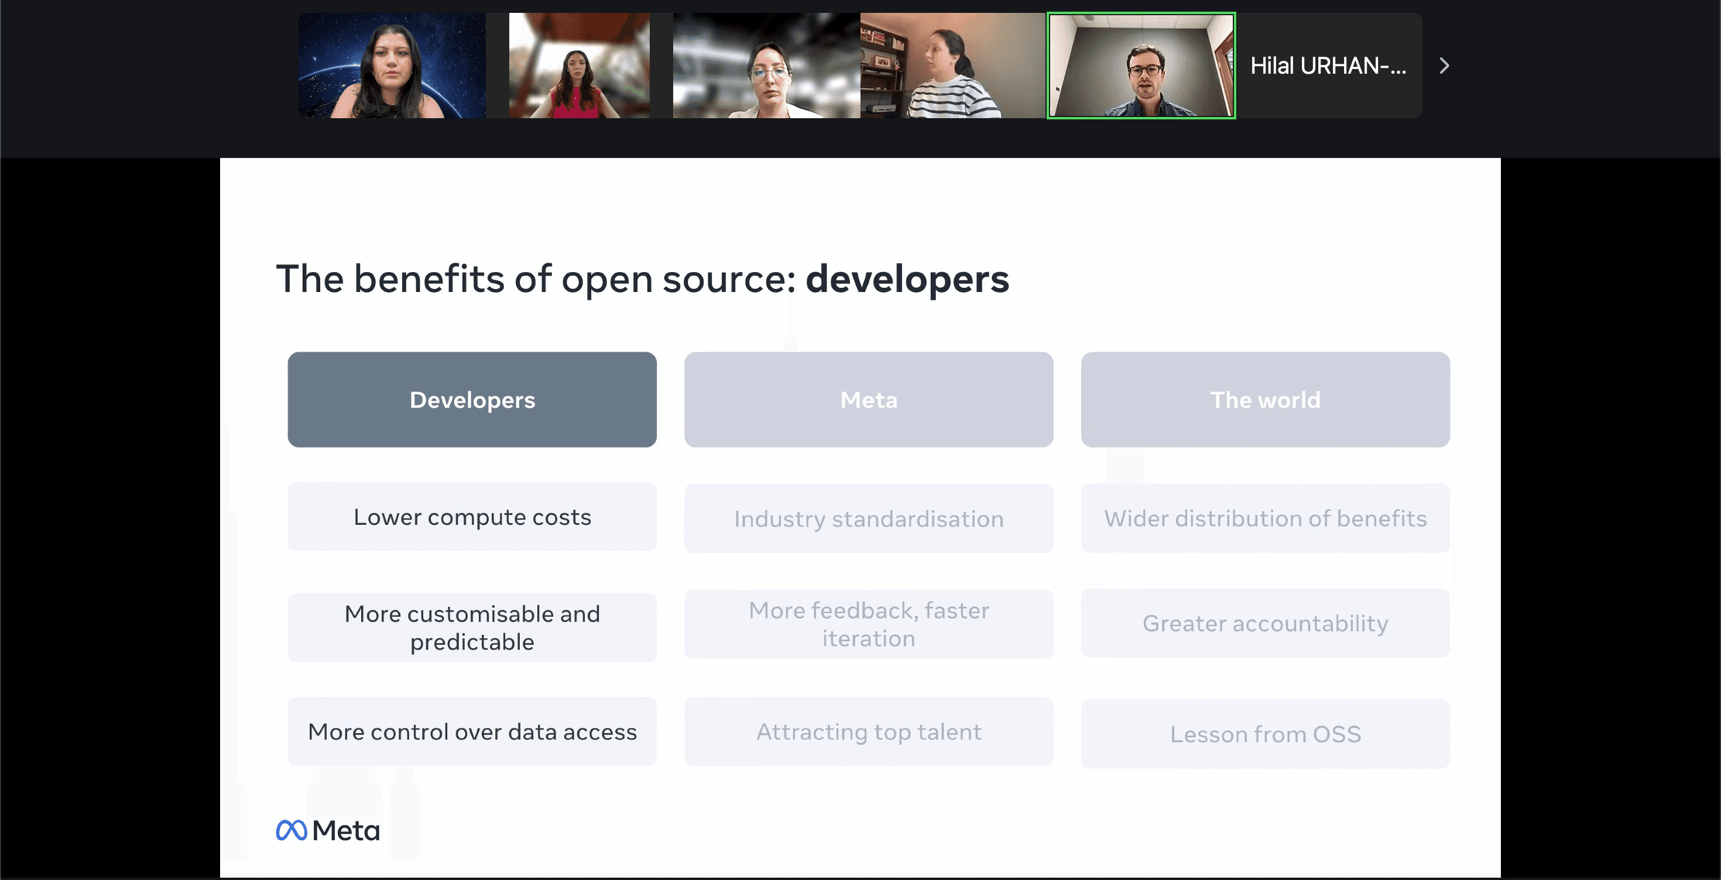Click the Lower compute costs box

tap(472, 517)
